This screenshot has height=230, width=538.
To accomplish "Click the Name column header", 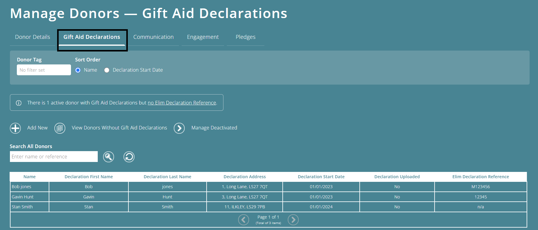I will tap(29, 177).
